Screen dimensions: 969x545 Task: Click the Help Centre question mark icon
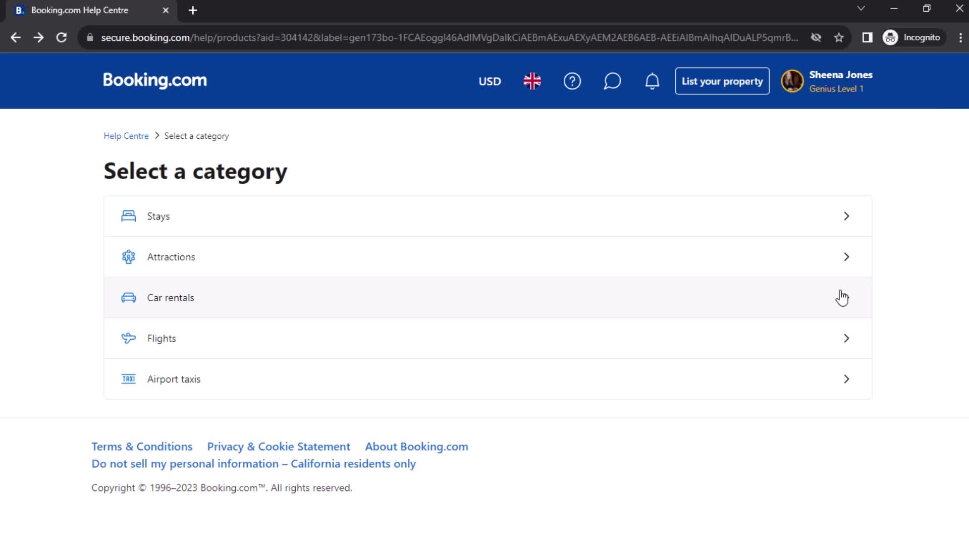pyautogui.click(x=572, y=81)
